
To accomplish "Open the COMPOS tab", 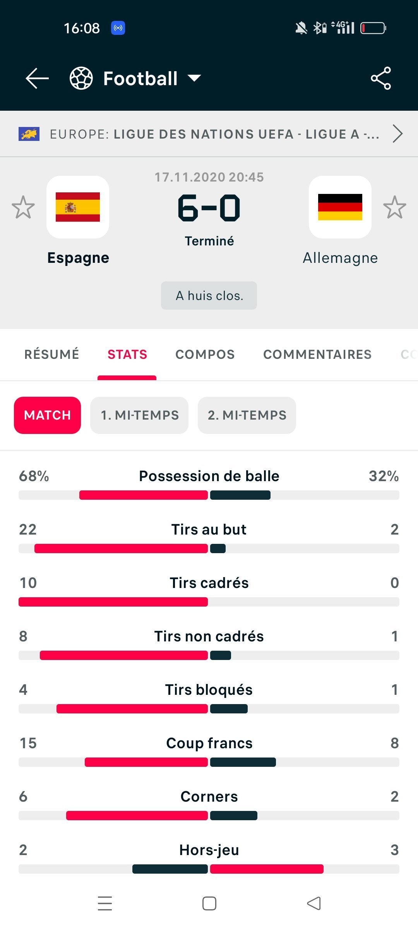I will coord(205,354).
